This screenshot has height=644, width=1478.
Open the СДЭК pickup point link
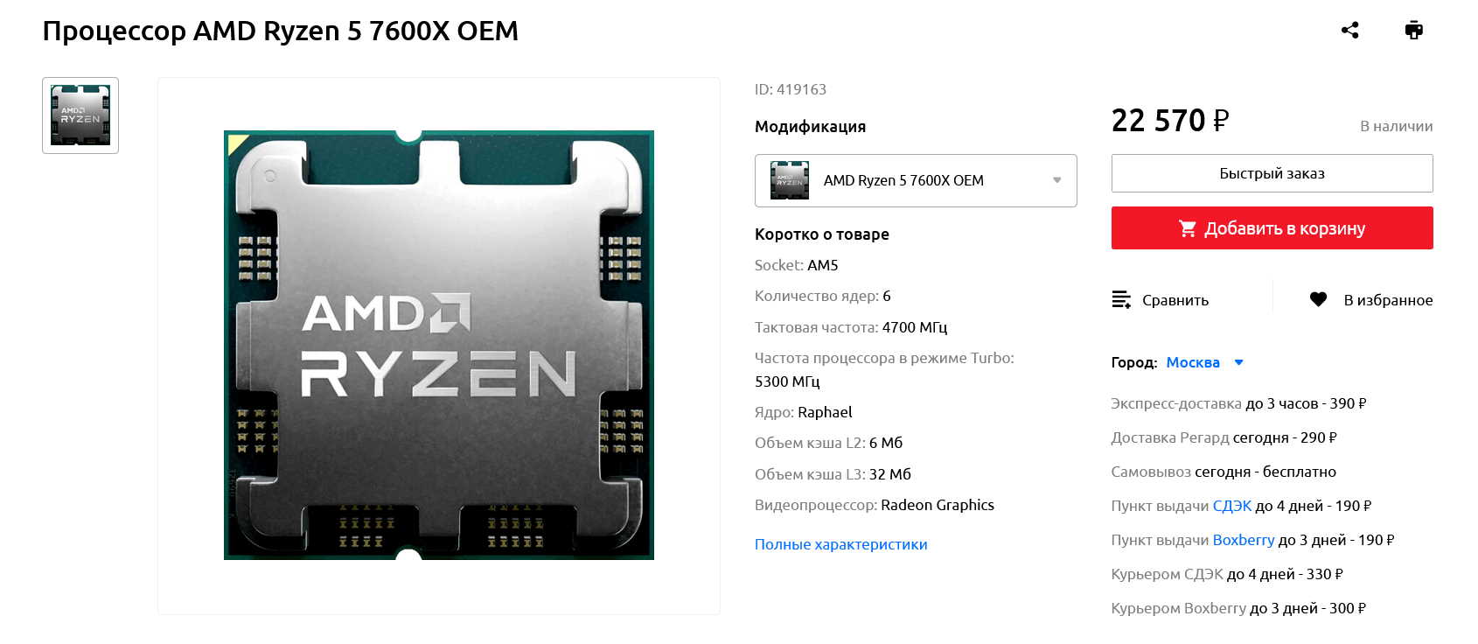[1231, 506]
